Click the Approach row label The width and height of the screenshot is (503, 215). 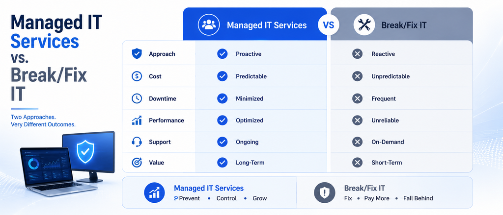tap(162, 54)
